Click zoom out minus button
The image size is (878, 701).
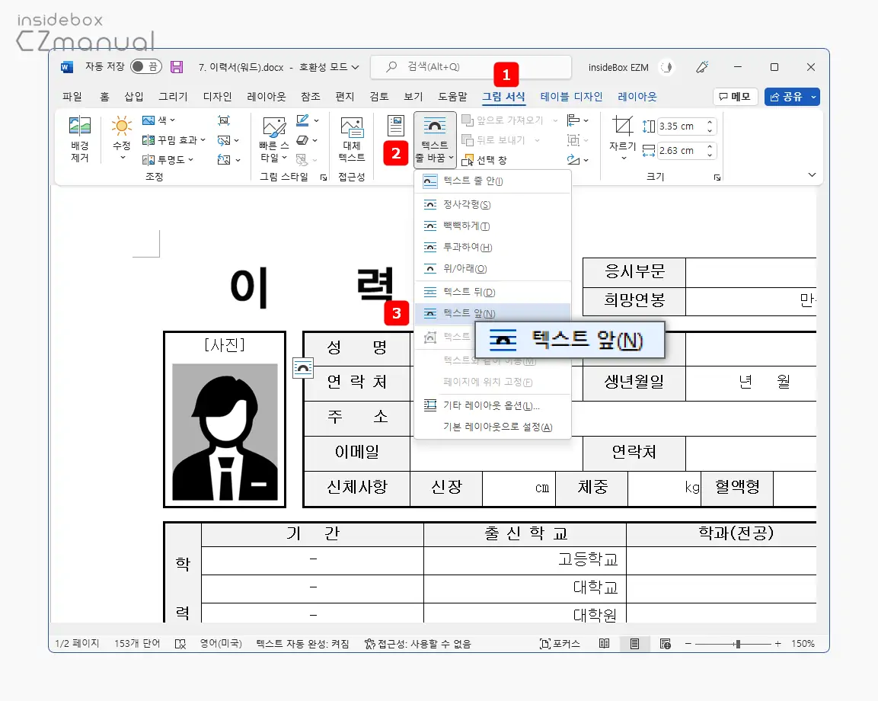(x=688, y=644)
